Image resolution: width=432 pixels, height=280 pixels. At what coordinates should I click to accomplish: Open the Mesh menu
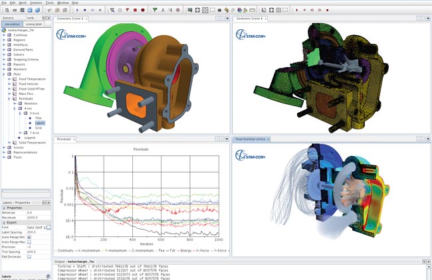coord(23,3)
